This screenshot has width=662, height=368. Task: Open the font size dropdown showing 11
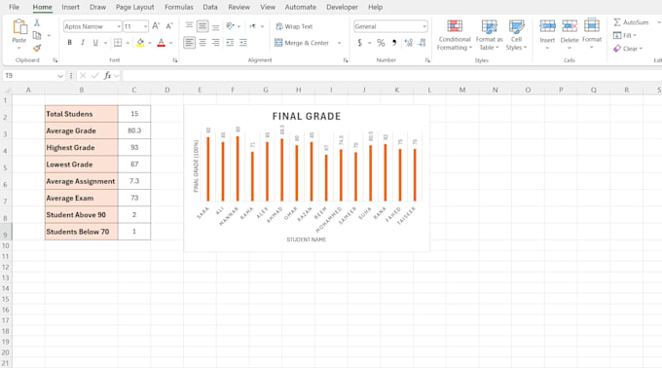coord(146,26)
